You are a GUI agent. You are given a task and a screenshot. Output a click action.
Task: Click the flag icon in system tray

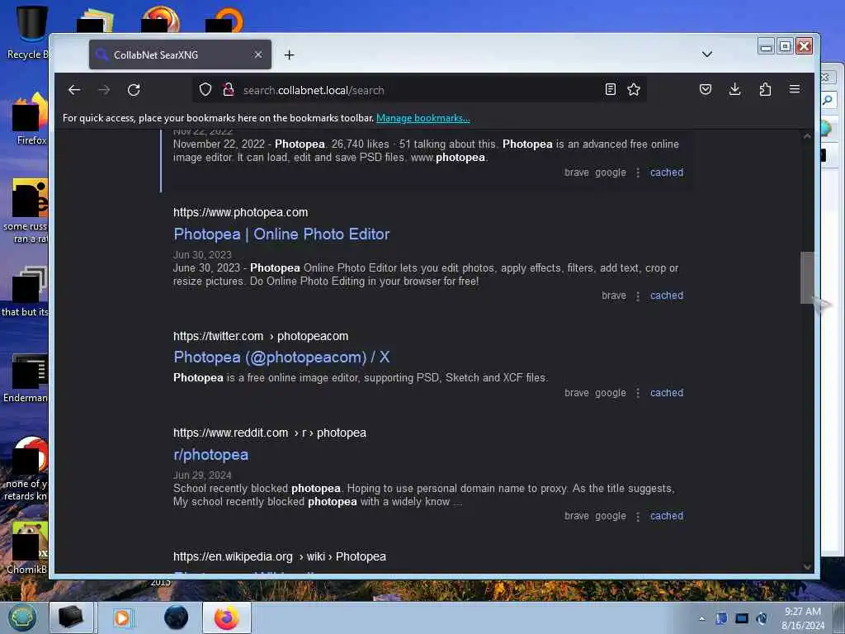[721, 618]
